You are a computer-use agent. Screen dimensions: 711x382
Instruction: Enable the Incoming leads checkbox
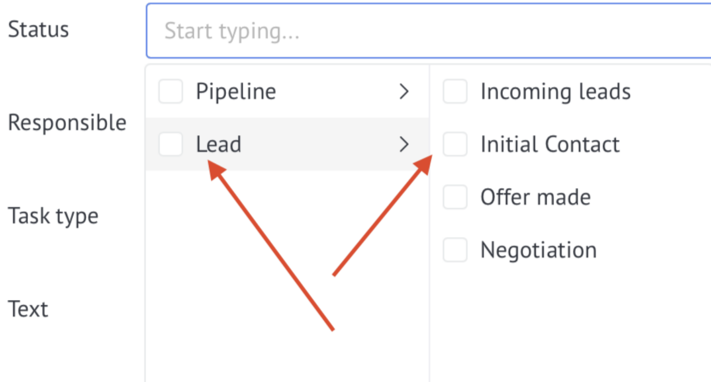point(455,91)
